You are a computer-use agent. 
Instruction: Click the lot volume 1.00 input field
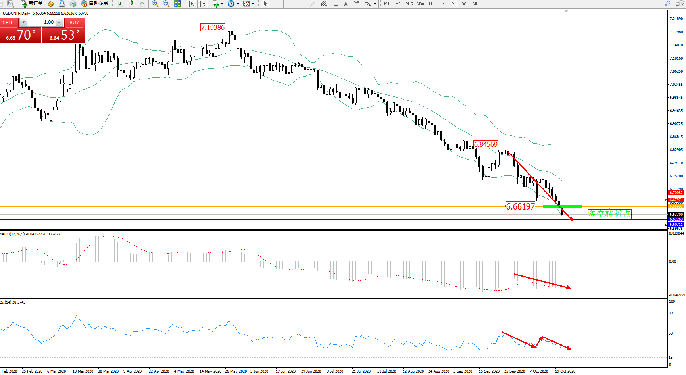click(42, 22)
